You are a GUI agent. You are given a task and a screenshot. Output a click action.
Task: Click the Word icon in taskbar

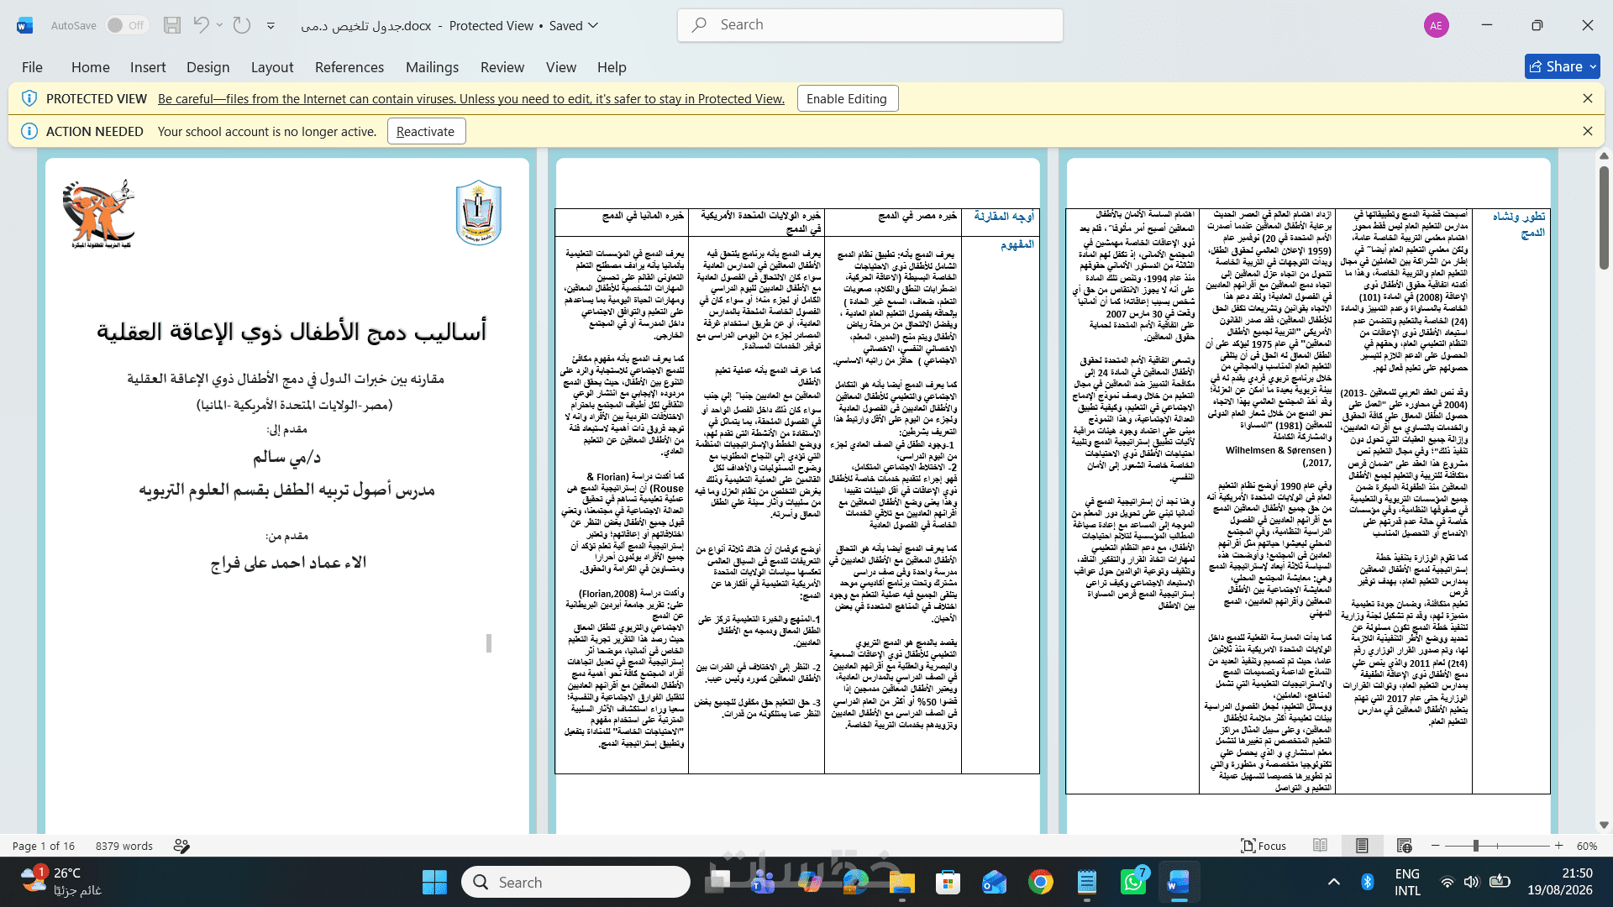click(x=1178, y=883)
